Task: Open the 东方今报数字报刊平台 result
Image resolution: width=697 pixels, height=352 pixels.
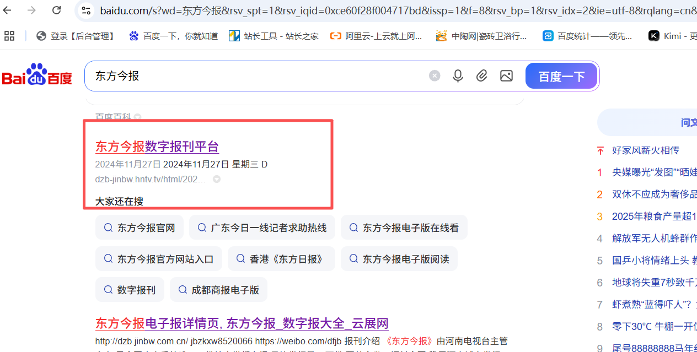Action: [x=157, y=147]
